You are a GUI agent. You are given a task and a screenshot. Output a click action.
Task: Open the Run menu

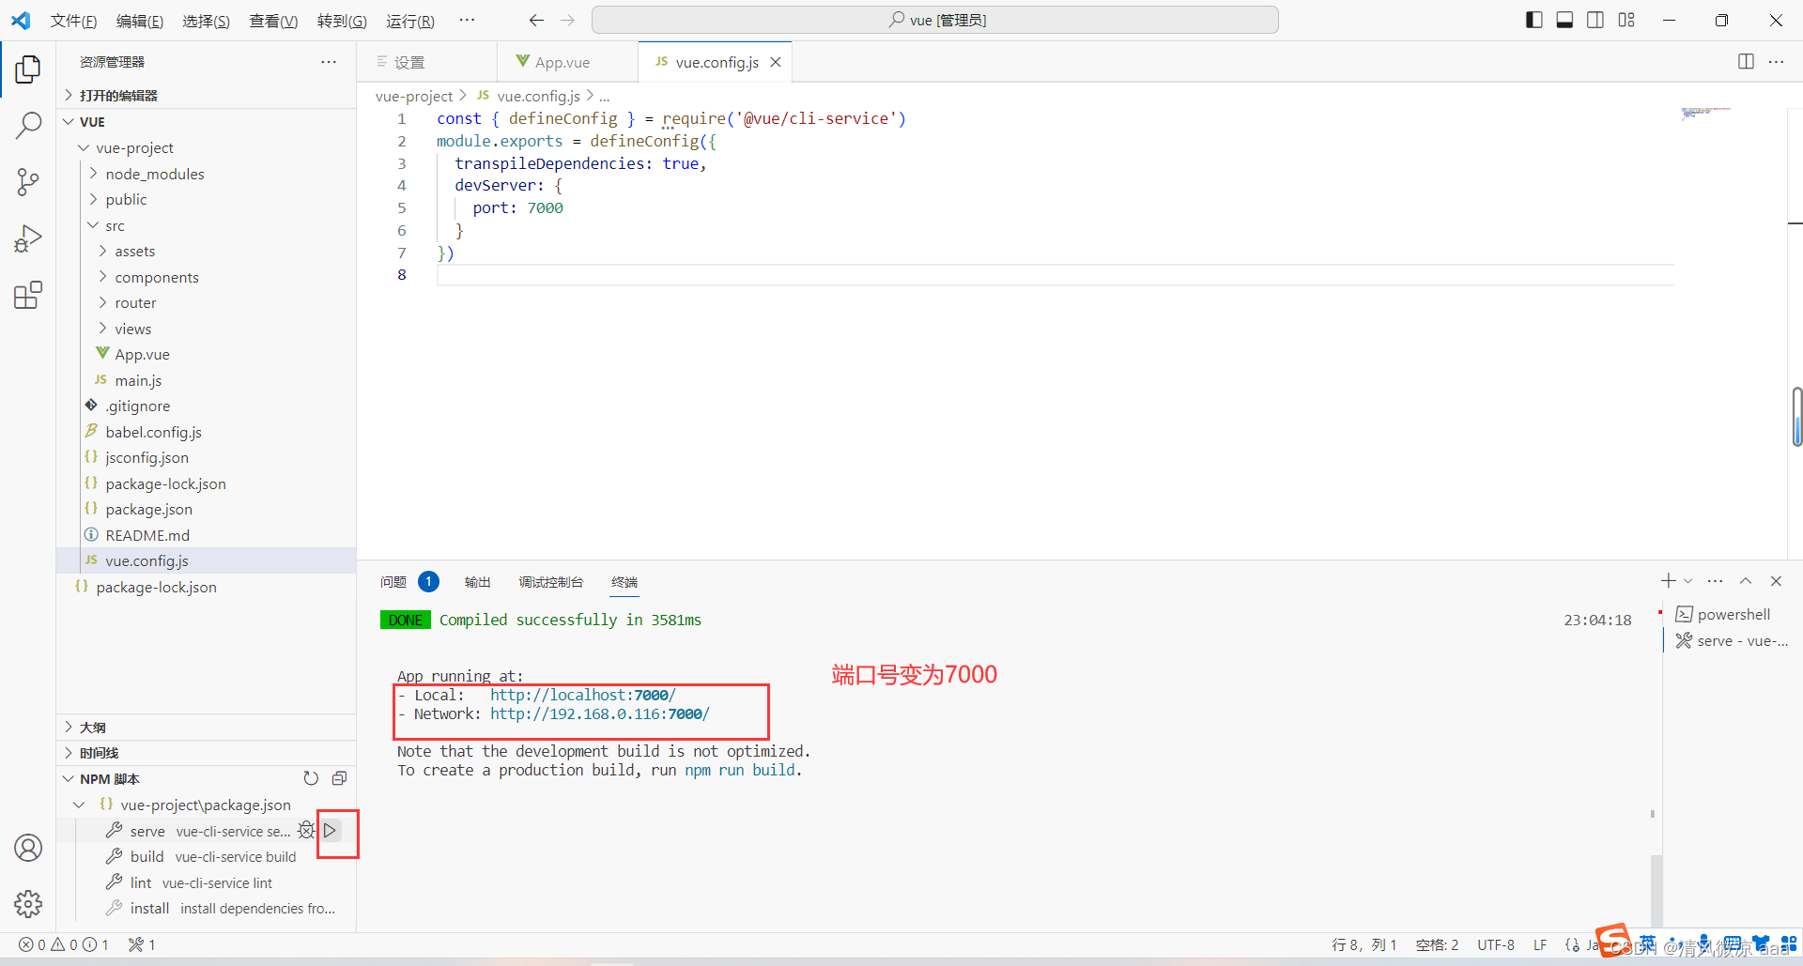pyautogui.click(x=410, y=21)
